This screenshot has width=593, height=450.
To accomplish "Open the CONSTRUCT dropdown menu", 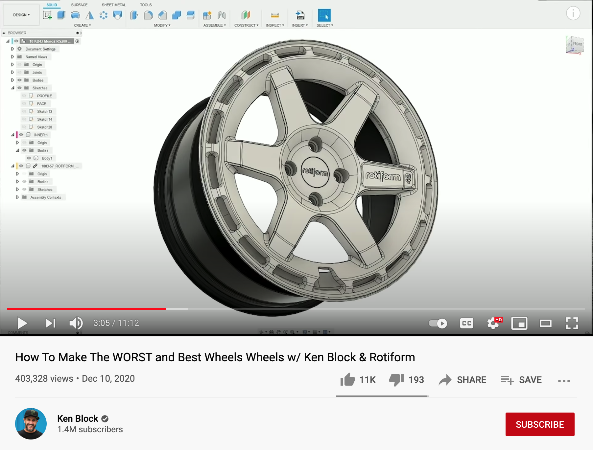I will click(247, 25).
